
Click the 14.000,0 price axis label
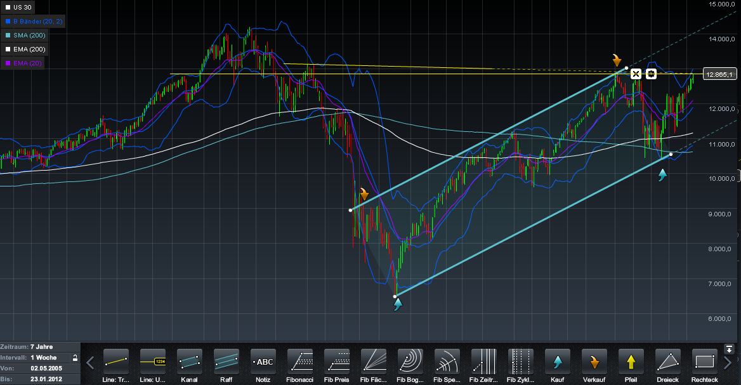coord(721,39)
